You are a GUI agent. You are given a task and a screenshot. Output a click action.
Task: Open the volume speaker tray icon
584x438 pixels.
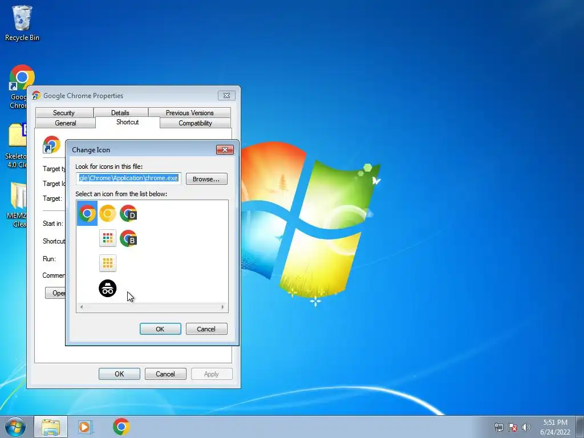(526, 427)
